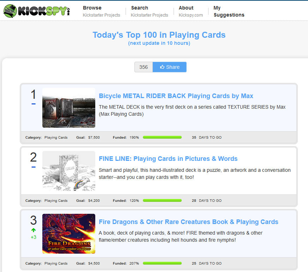Click the 207% funded progress bar
Image resolution: width=308 pixels, height=272 pixels.
[x=162, y=263]
